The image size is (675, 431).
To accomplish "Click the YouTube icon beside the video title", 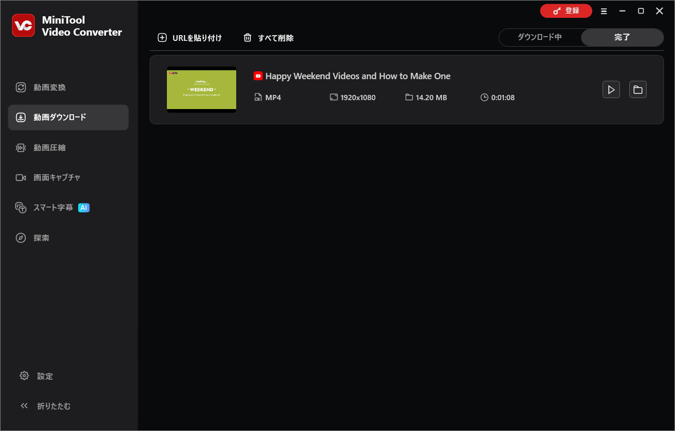I will pos(258,76).
